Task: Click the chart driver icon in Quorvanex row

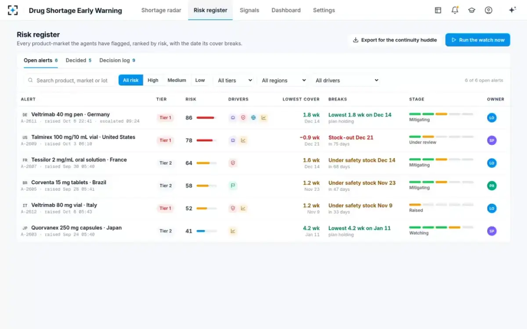Action: click(x=233, y=231)
